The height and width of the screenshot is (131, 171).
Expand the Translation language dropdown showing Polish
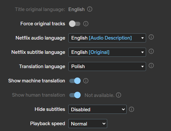[107, 66]
